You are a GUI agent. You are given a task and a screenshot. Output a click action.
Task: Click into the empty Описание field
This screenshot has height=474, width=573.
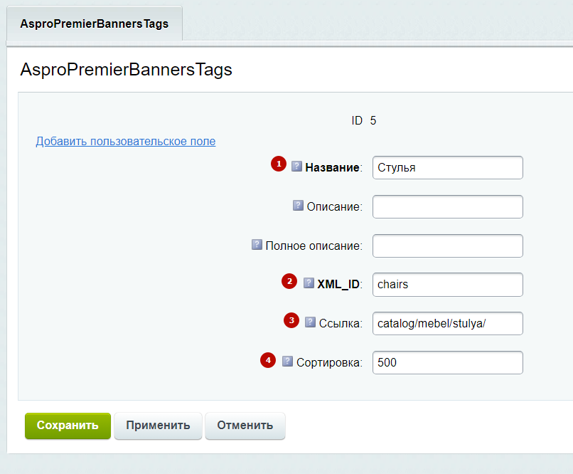[x=447, y=206]
